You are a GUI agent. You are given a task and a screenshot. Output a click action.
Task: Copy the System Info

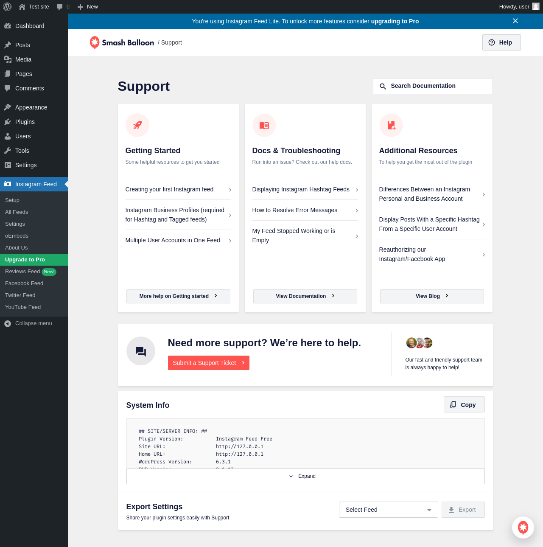[464, 404]
